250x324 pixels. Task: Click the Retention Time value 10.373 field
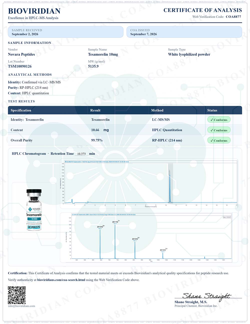tap(81, 154)
